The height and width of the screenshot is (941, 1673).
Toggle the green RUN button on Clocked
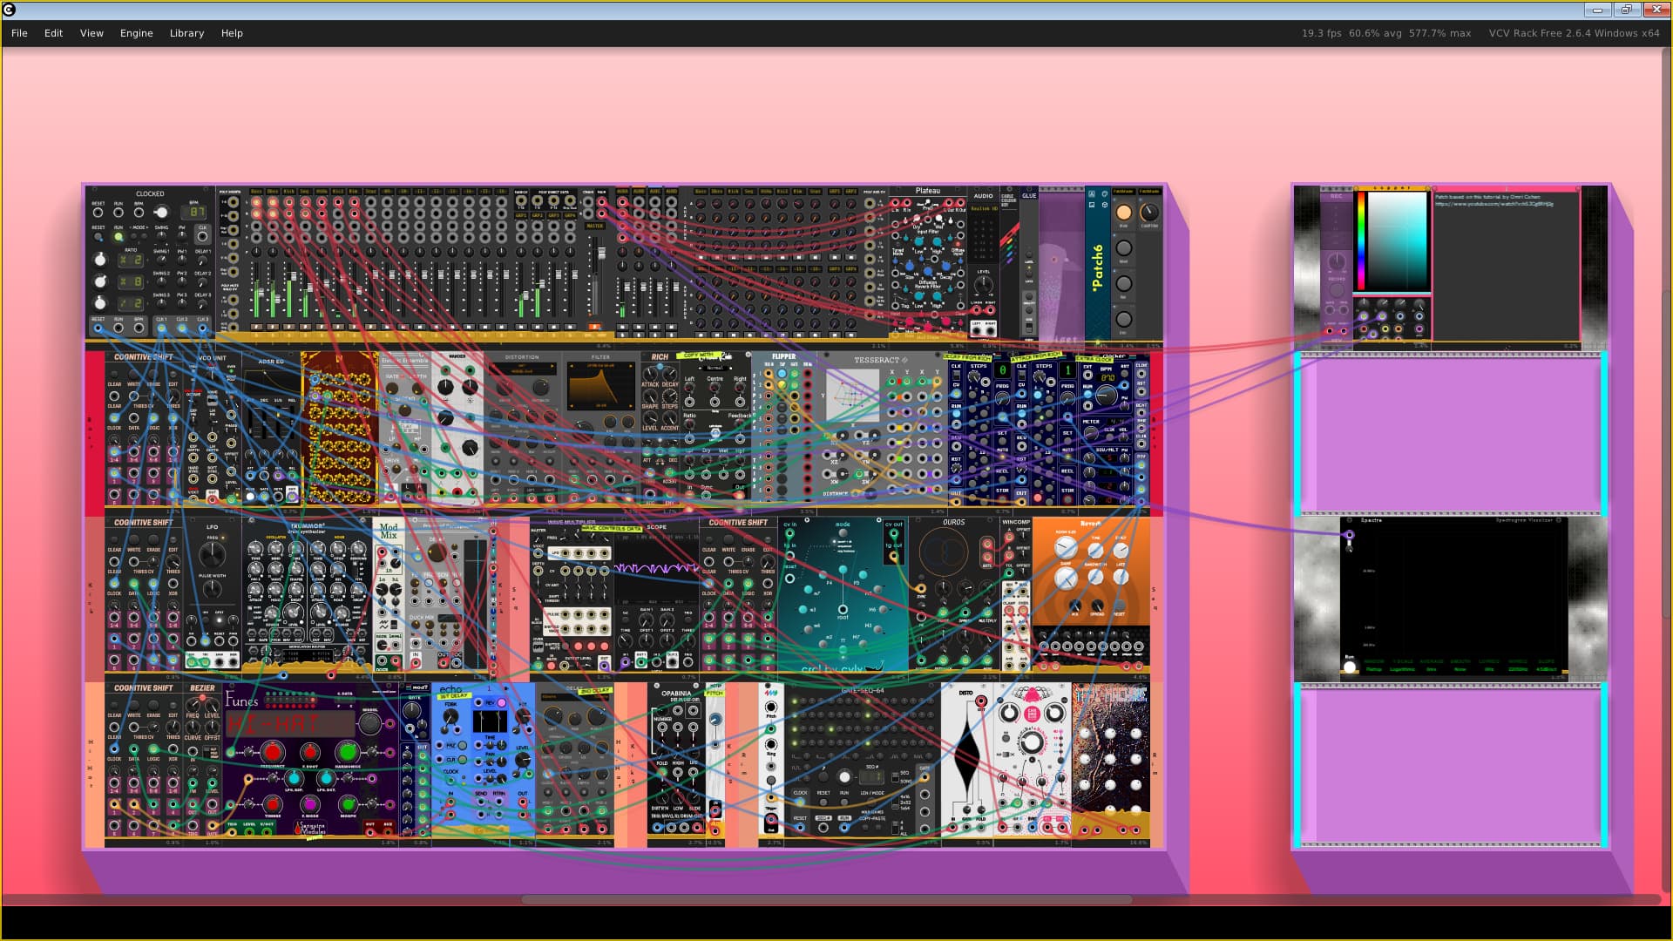click(119, 237)
